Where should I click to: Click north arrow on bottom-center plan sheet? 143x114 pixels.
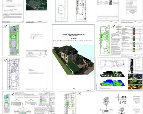click(79, 93)
